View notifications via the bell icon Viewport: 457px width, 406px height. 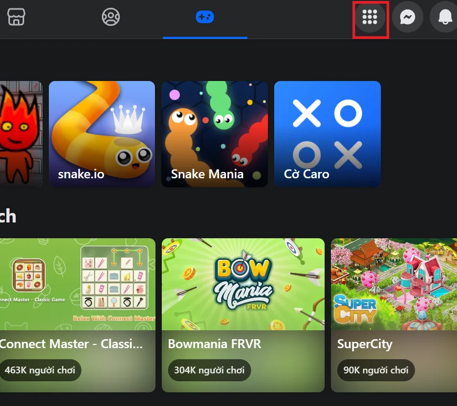444,17
